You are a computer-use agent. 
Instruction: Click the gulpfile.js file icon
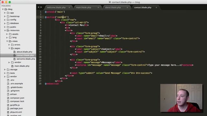(8, 105)
